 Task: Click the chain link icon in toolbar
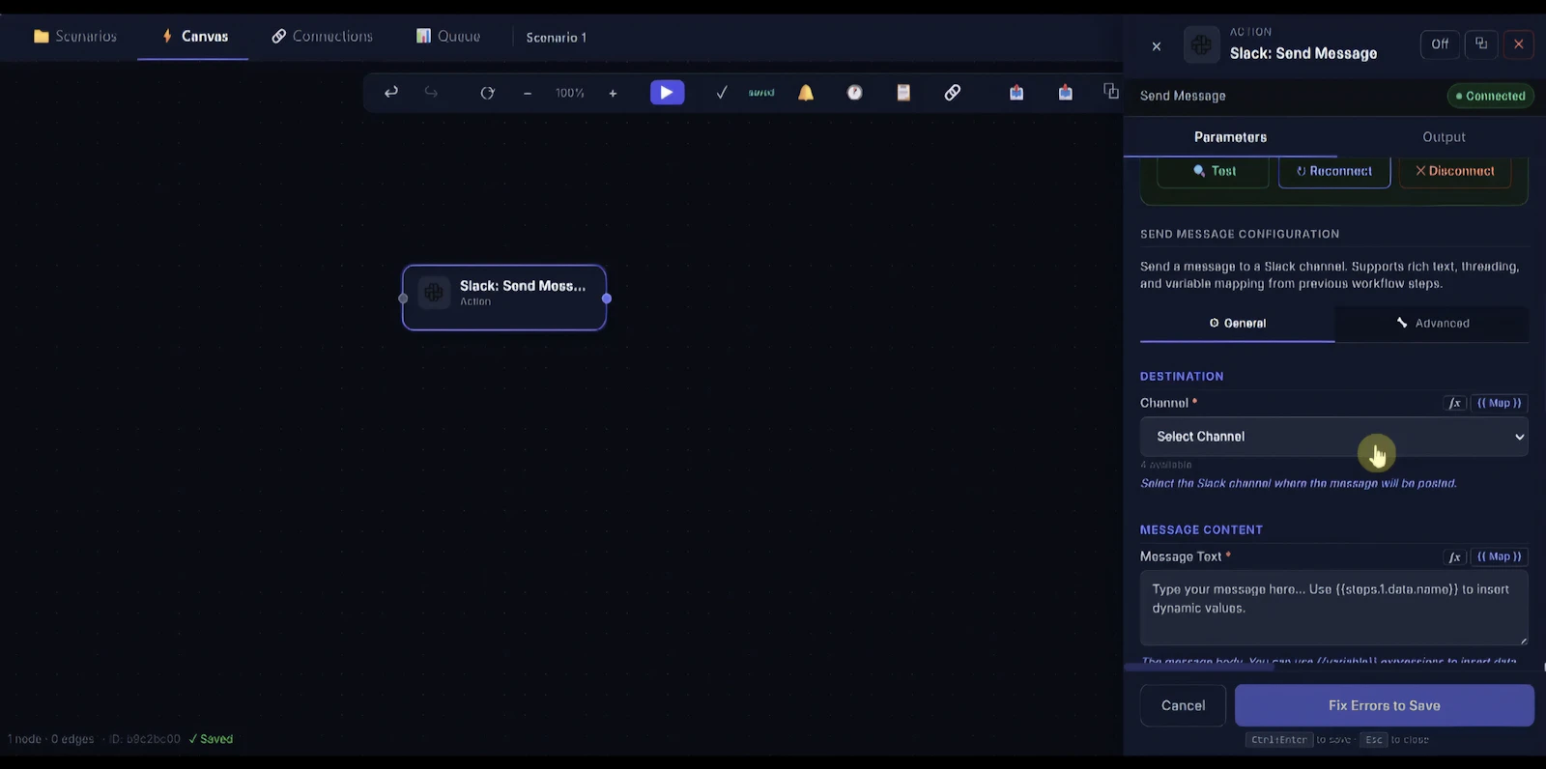tap(953, 93)
